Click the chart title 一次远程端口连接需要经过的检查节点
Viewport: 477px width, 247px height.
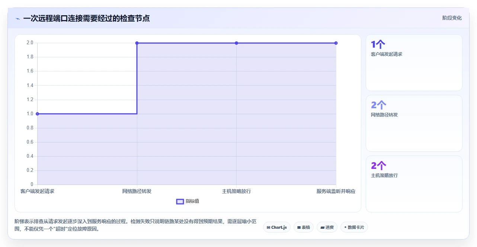pos(86,18)
